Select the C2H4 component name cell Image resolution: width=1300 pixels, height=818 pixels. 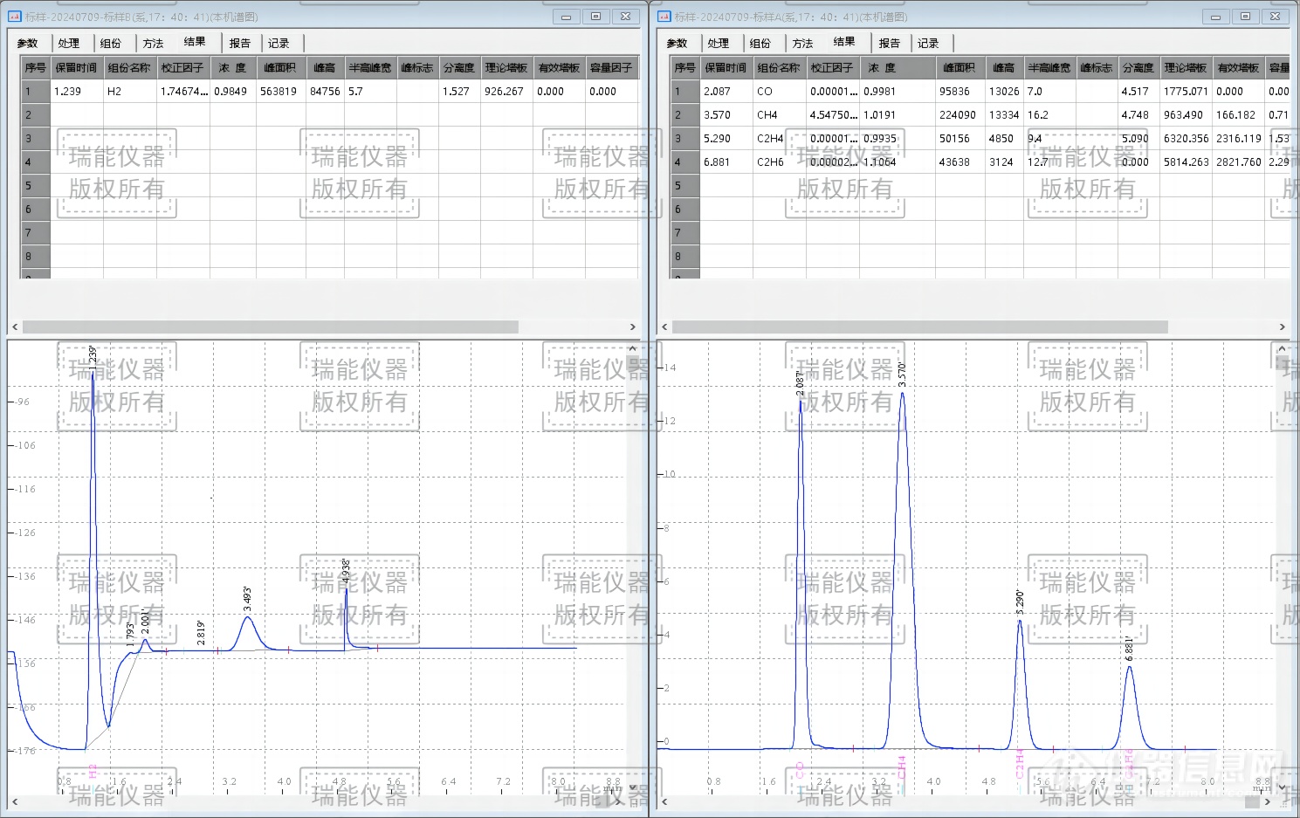point(779,138)
